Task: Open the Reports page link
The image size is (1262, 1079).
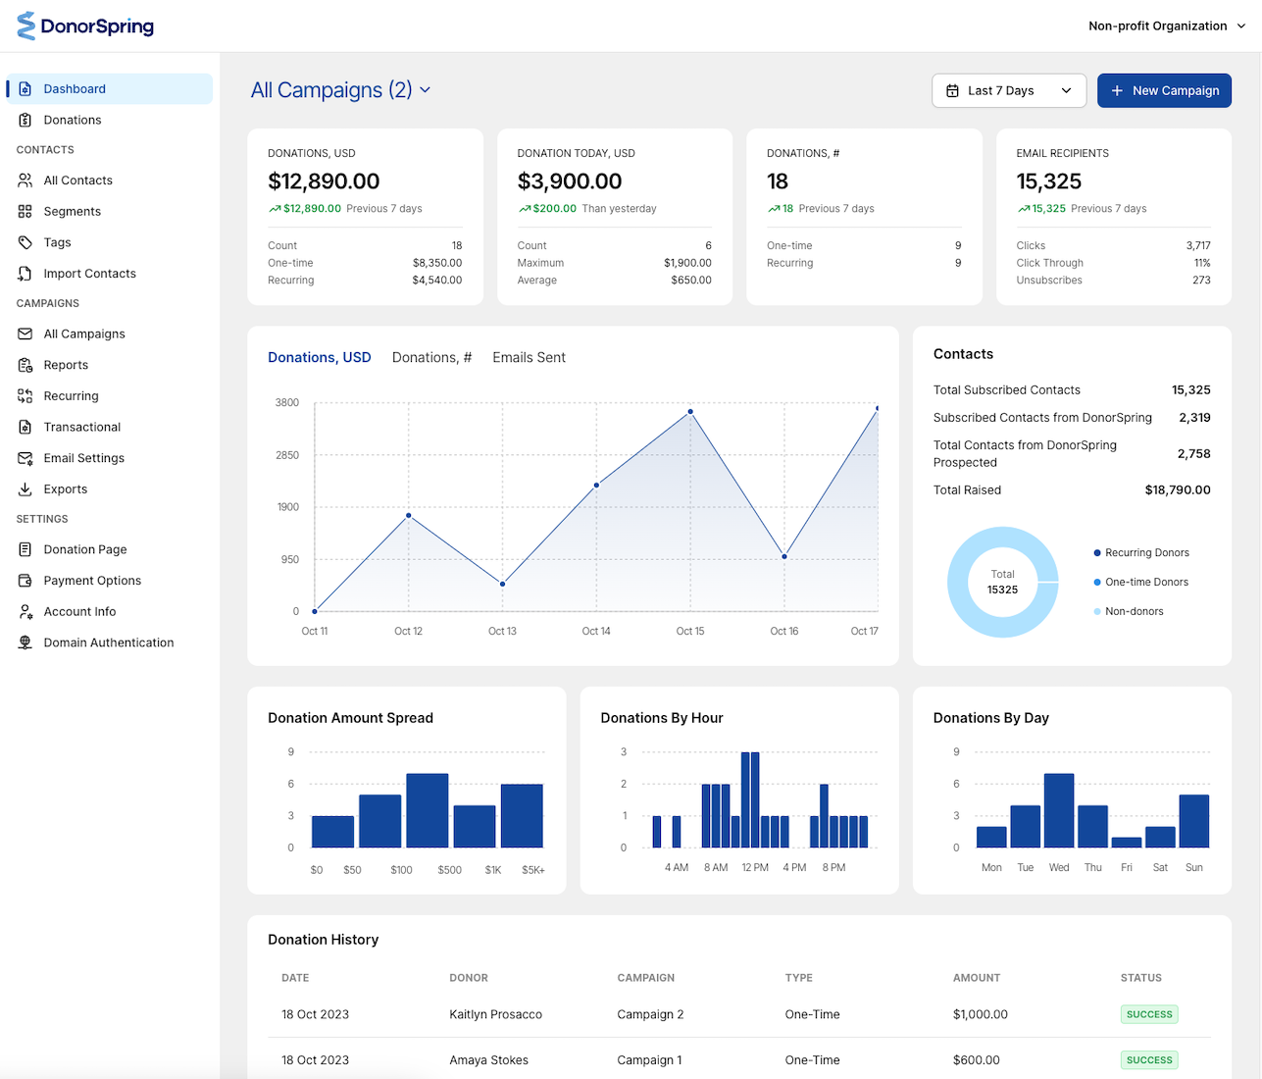Action: click(66, 365)
